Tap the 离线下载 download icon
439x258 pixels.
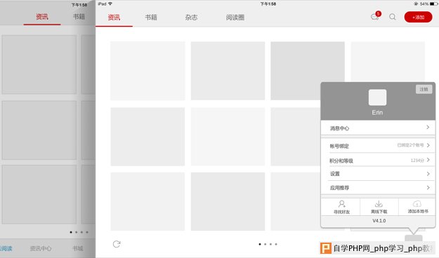pos(379,204)
